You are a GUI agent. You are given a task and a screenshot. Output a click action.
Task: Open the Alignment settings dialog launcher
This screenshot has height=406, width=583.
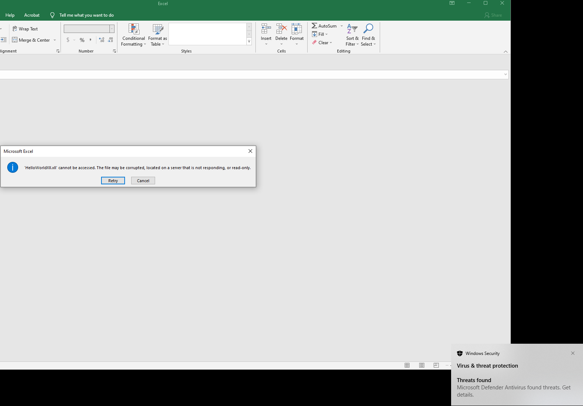pos(58,51)
